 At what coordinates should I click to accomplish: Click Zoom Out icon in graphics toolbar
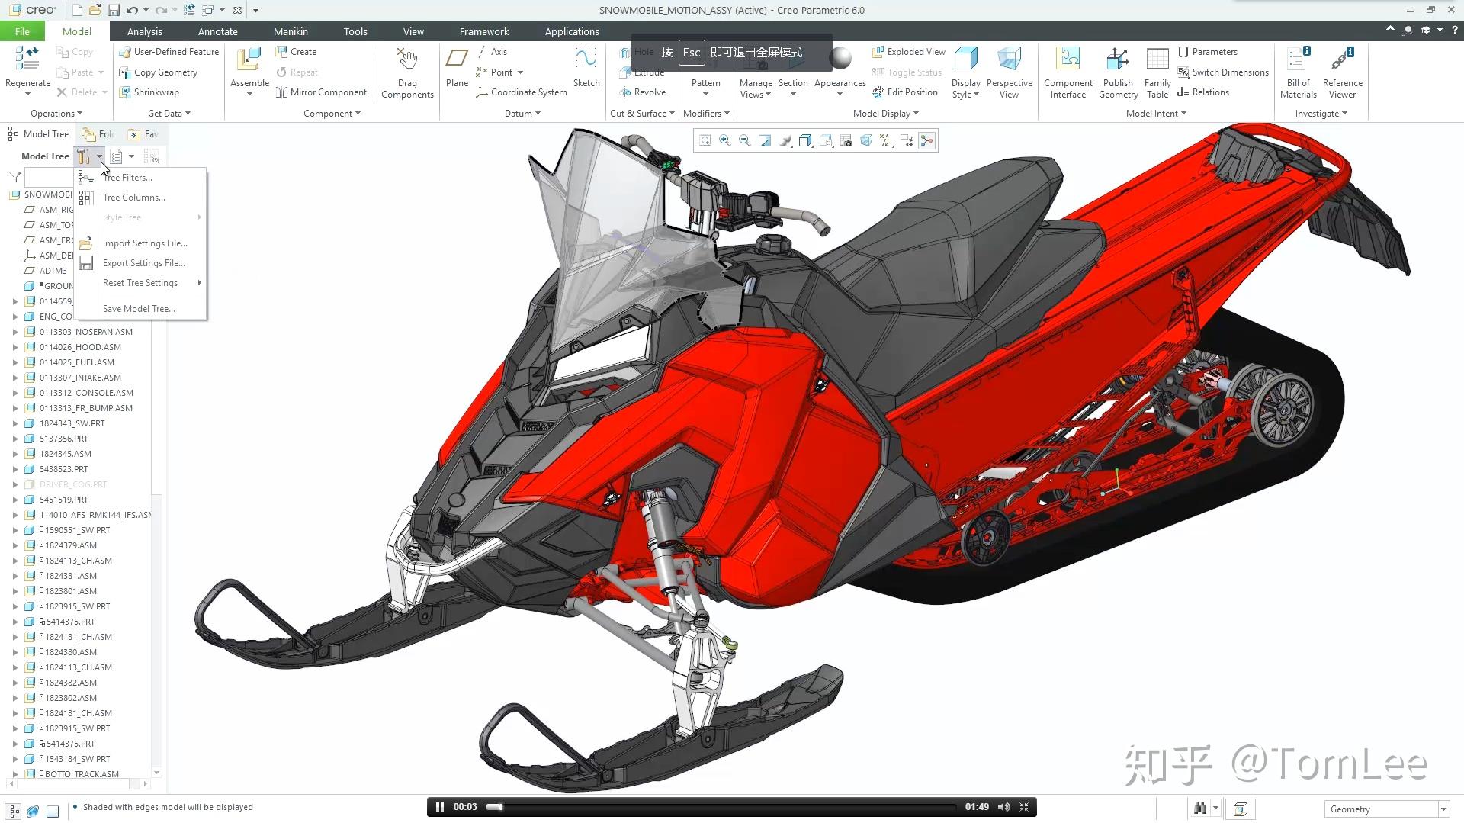(x=745, y=140)
